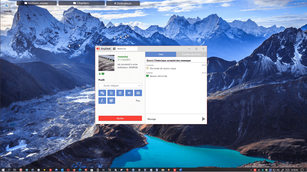Viewport: 307px width, 172px height.
Task: Click the reseauhp session tab
Action: click(125, 49)
